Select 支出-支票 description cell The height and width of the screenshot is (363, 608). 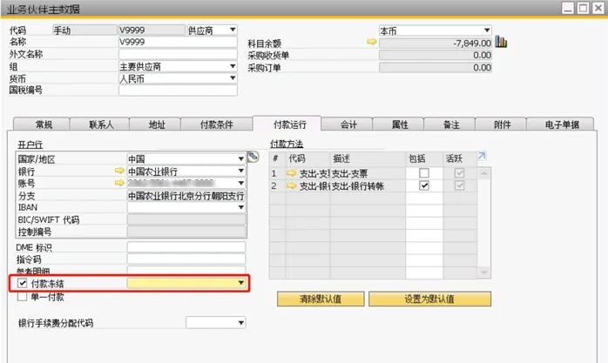pos(368,173)
